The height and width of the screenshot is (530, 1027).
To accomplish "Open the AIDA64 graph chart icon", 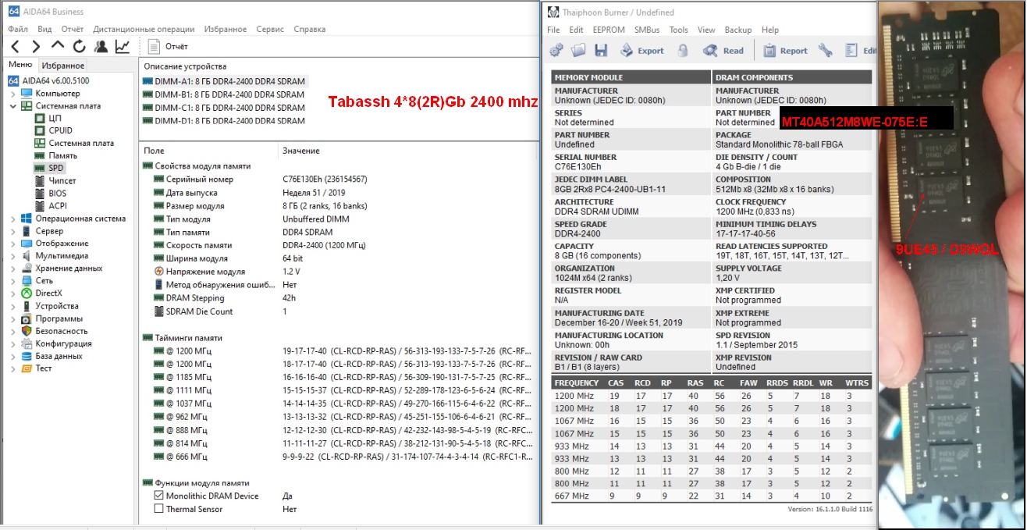I will [x=123, y=47].
